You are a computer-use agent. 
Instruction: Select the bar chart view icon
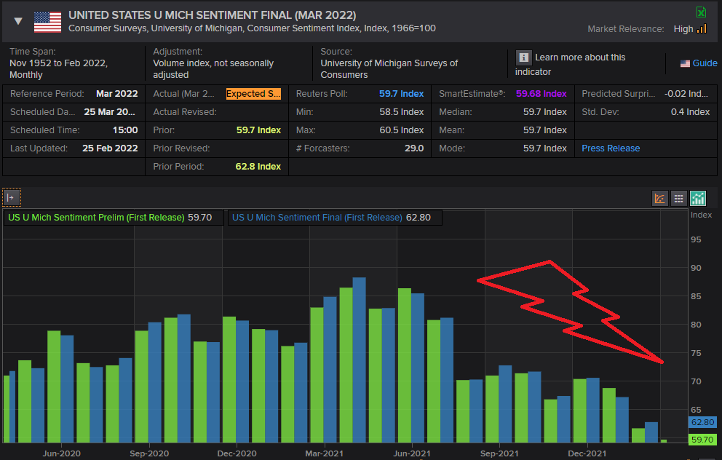point(697,199)
